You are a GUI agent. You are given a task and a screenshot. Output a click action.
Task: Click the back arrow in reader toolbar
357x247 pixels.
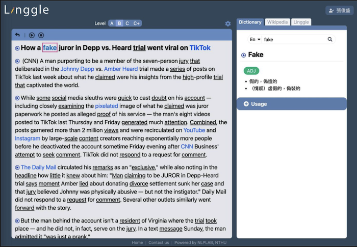(x=17, y=35)
